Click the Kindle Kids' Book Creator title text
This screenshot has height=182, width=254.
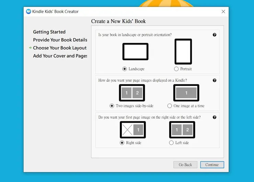[55, 12]
